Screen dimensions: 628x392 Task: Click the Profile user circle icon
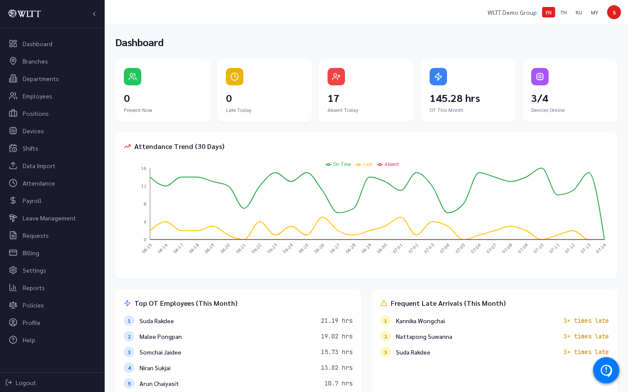pos(13,322)
